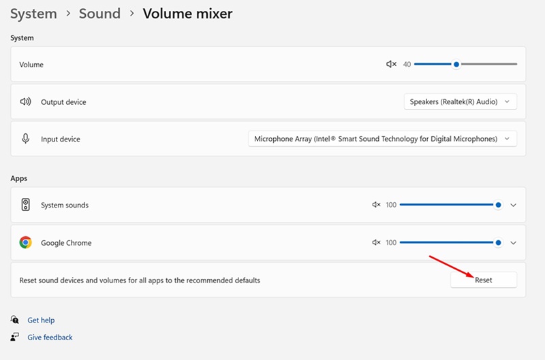Click the input device microphone icon

pos(26,139)
